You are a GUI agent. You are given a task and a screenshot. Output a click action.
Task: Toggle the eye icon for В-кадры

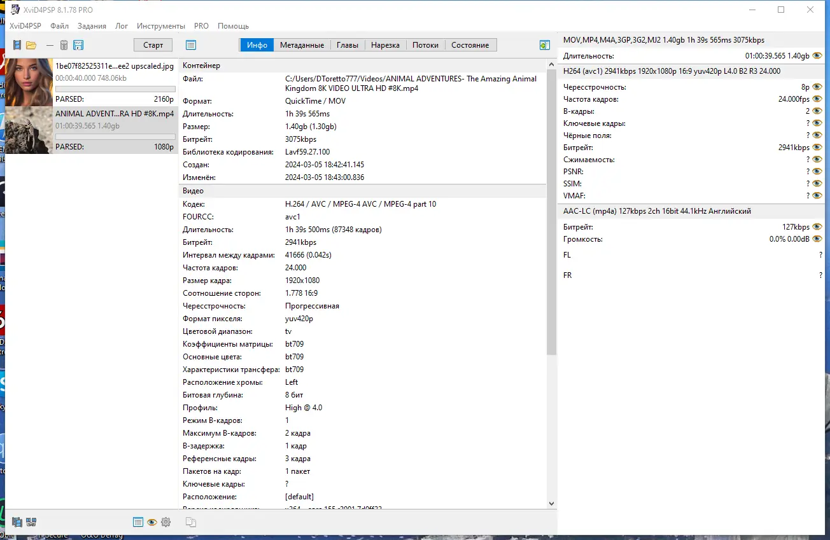click(x=817, y=111)
